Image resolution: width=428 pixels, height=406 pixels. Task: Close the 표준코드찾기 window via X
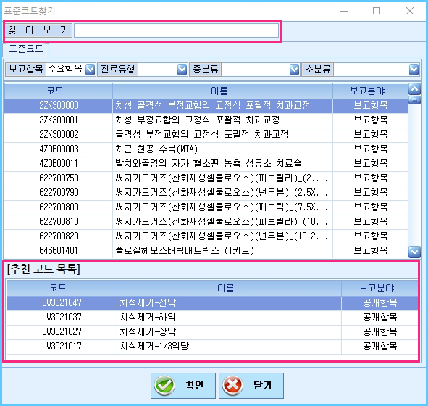[410, 11]
